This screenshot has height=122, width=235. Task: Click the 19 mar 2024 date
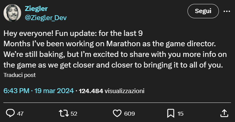[54, 91]
